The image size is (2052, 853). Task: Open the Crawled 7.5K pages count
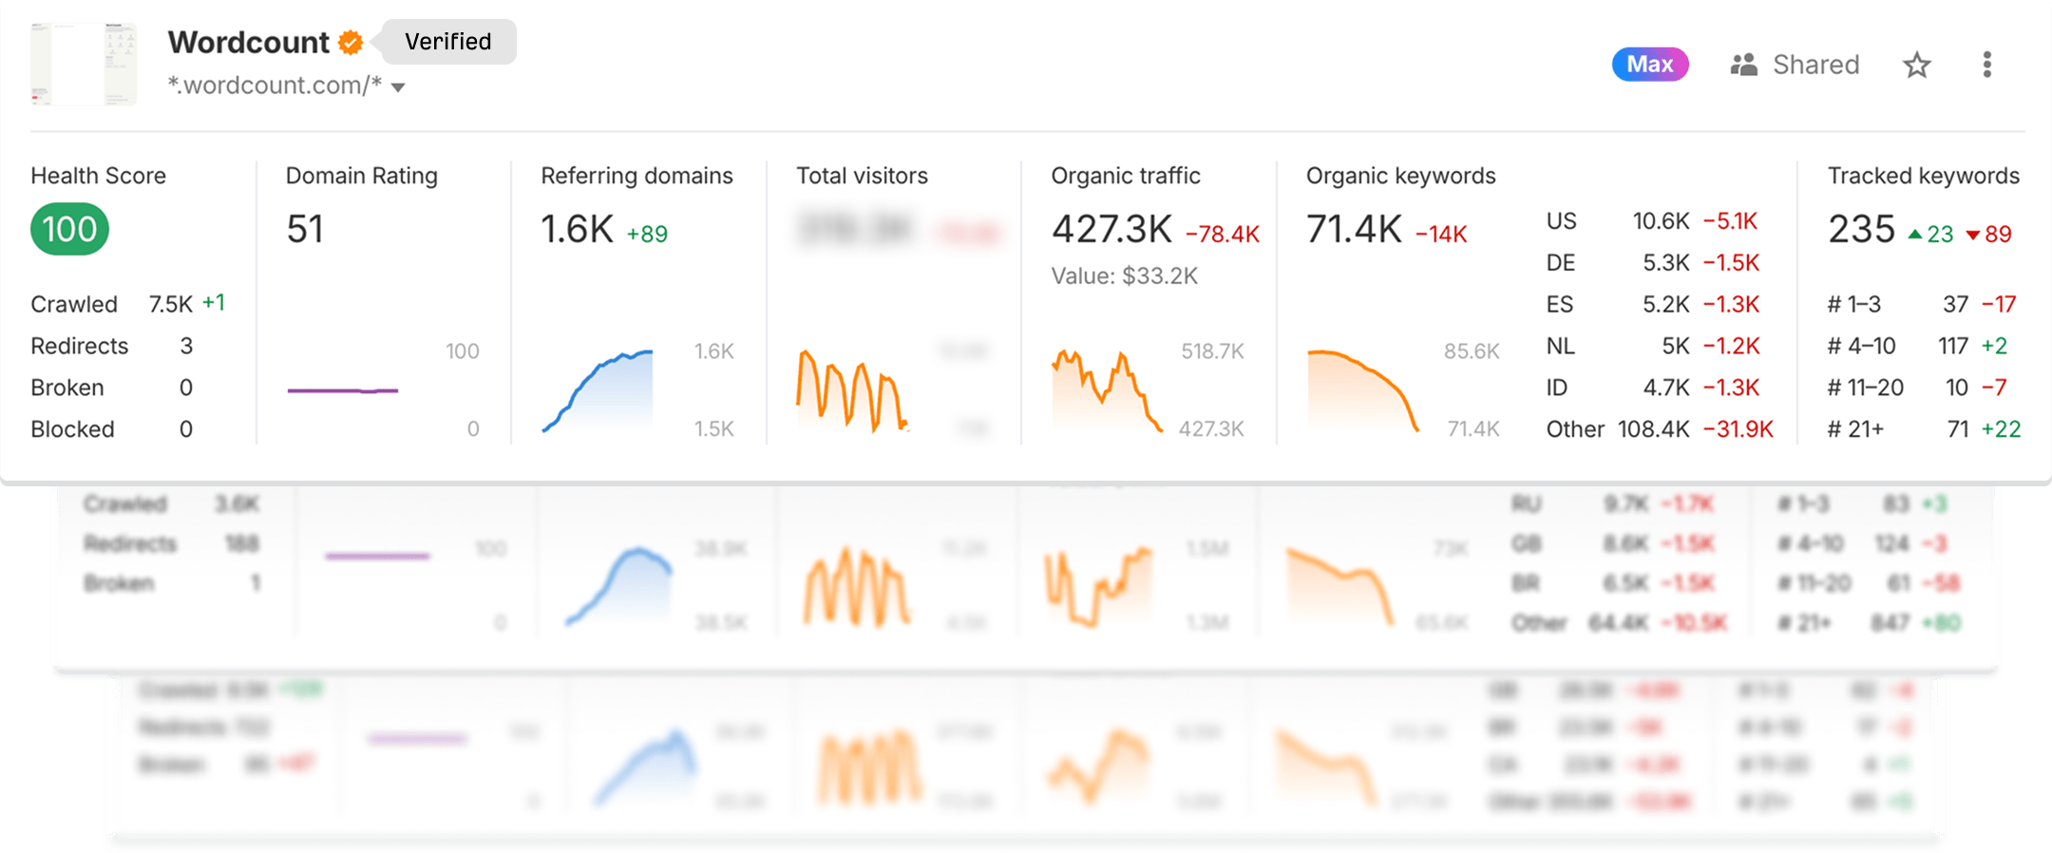point(171,304)
